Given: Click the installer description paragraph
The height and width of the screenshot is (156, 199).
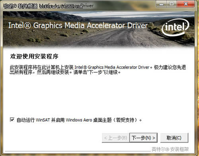Looking at the screenshot, I should click(98, 70).
